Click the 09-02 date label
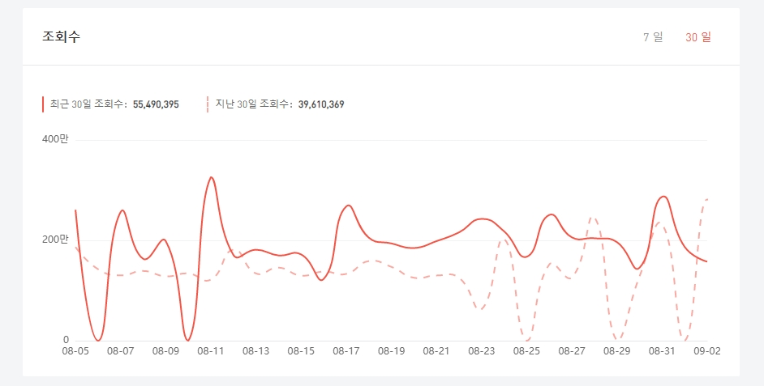This screenshot has height=386, width=764. (707, 351)
